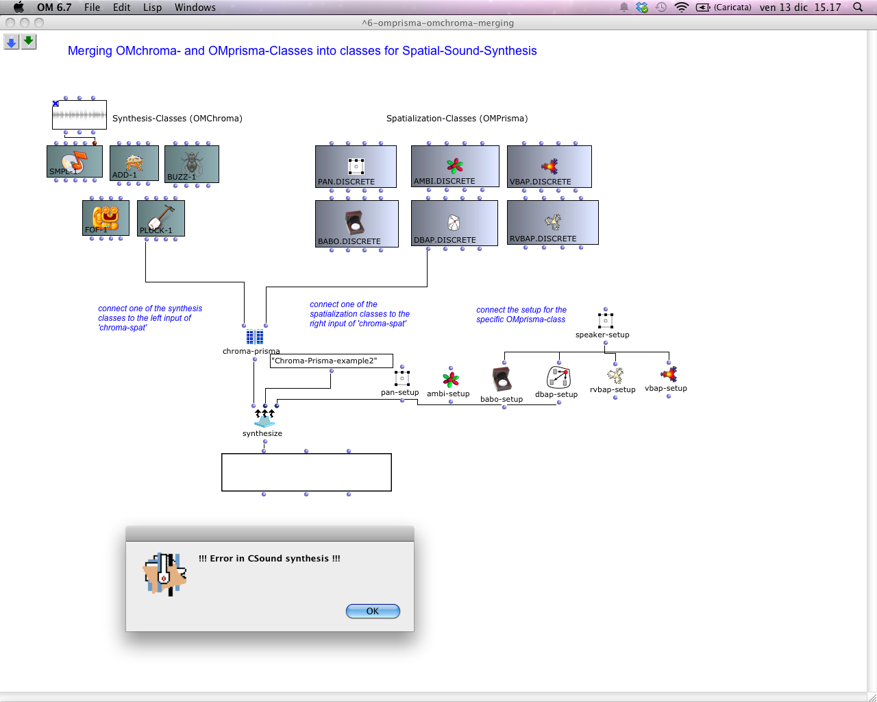
Task: Select the FOF-1 class box
Action: (106, 217)
